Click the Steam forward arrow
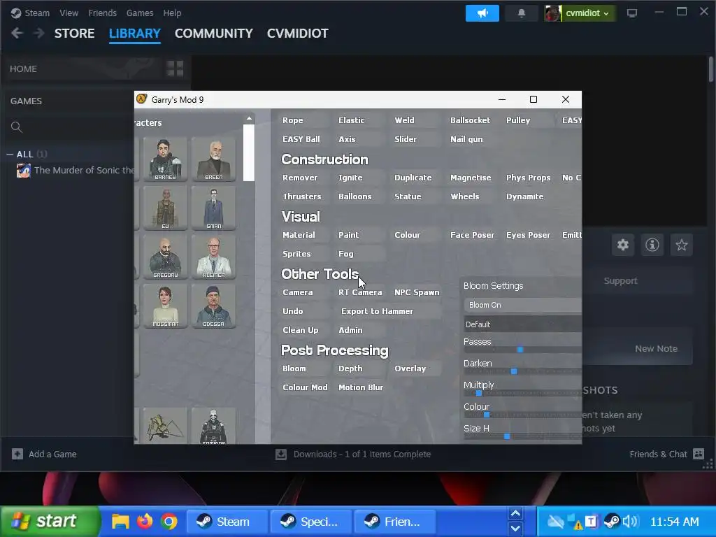 point(39,34)
